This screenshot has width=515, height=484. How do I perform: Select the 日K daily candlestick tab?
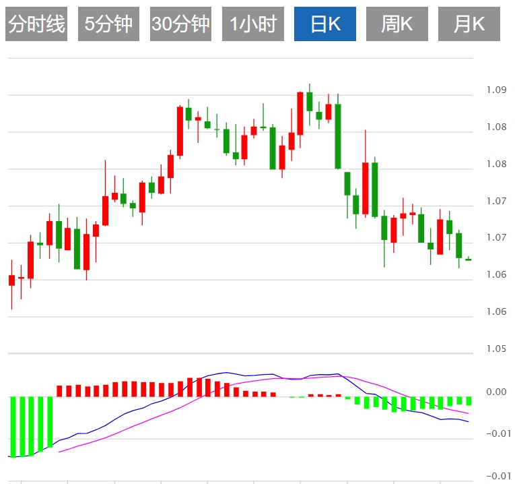tap(325, 24)
